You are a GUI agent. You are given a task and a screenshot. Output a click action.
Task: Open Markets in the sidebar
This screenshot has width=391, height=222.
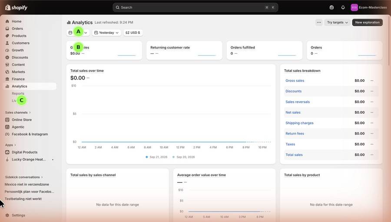pos(18,72)
